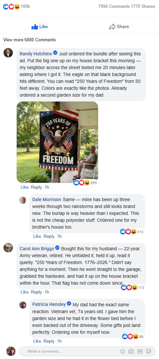The width and height of the screenshot is (159, 359).
Task: Click Dale Morrison's avatar
Action: point(23,200)
